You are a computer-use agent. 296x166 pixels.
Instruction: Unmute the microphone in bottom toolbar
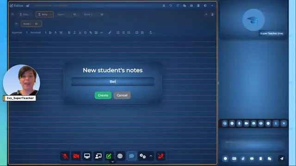[x=65, y=156]
